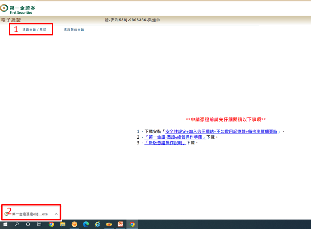Open the 憑證註銷申請 menu item
311x229 pixels.
click(x=74, y=29)
